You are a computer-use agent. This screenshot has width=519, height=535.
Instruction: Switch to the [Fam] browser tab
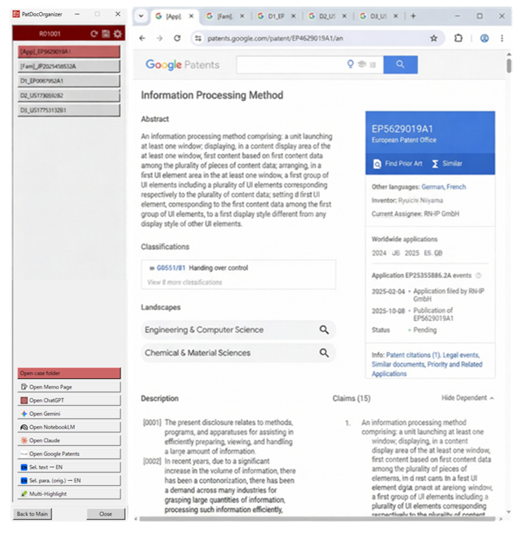(x=224, y=16)
